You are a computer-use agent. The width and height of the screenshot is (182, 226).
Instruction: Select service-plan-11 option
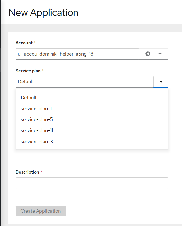(37, 130)
